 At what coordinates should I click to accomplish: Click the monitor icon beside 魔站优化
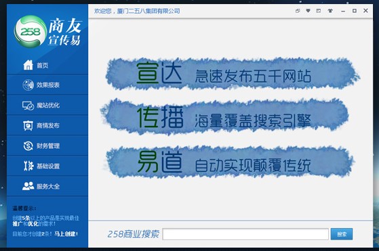click(28, 106)
